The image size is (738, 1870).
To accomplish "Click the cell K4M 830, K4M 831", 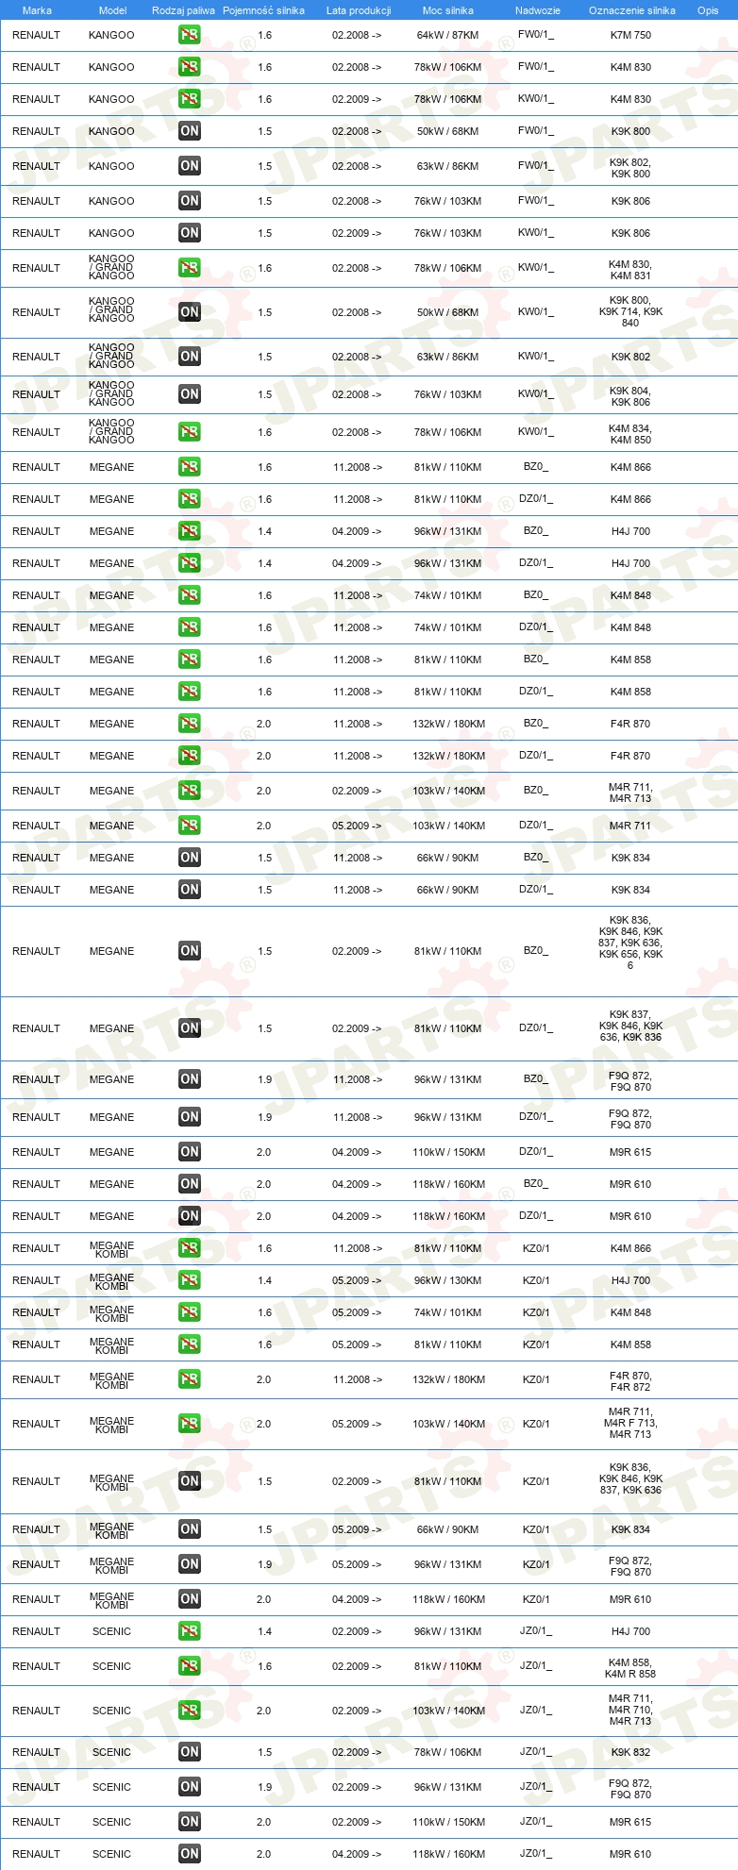I will coord(630,270).
